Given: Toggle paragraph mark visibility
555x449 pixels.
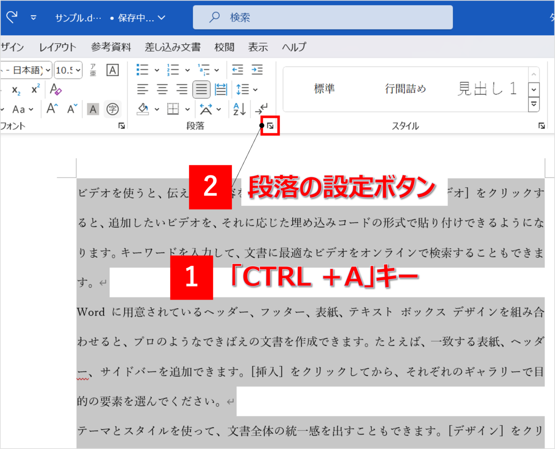Looking at the screenshot, I should point(262,109).
